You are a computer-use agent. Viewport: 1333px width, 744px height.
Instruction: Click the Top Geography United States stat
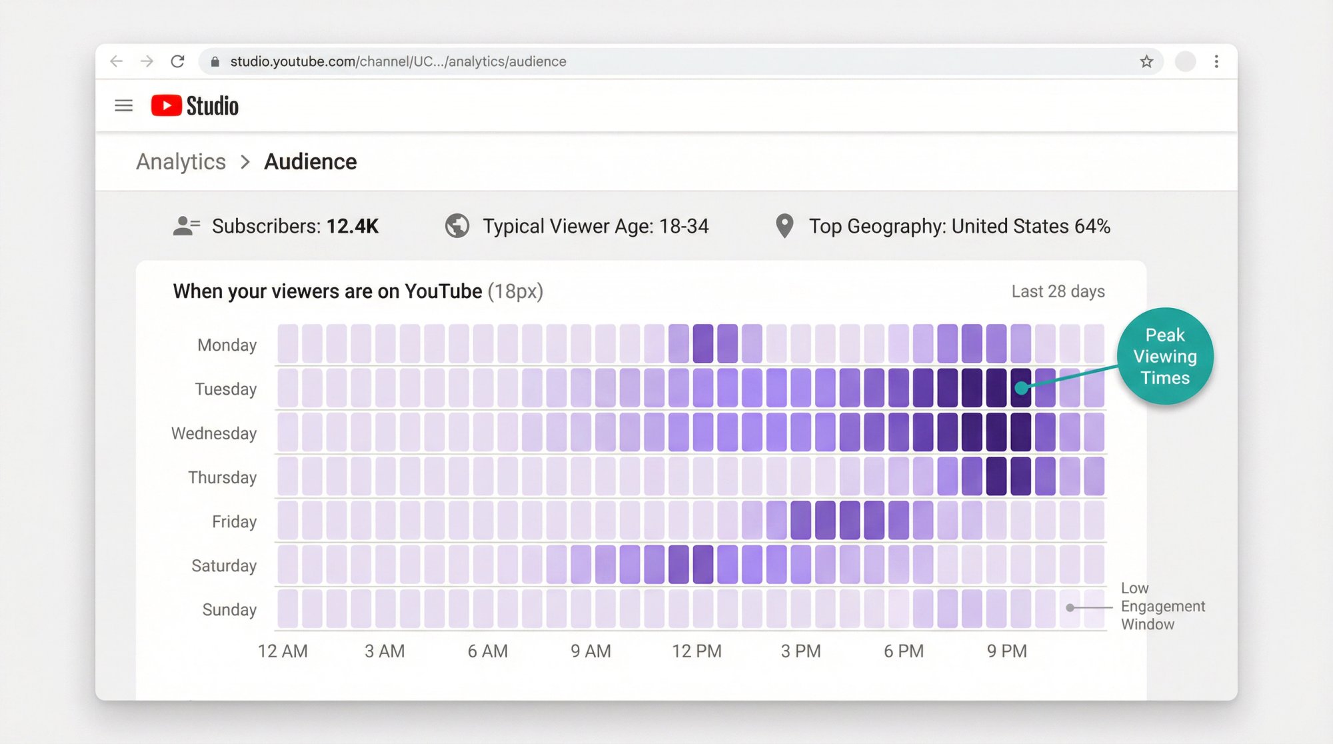959,226
